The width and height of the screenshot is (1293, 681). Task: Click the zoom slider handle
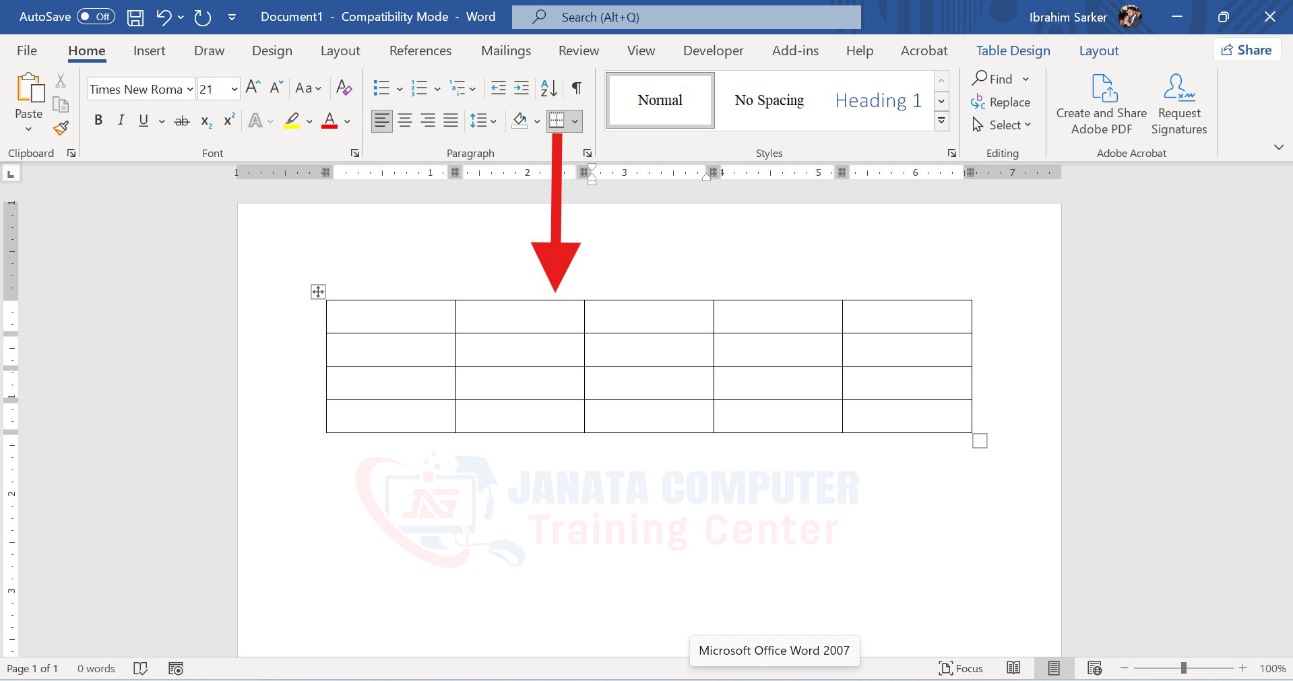coord(1183,668)
